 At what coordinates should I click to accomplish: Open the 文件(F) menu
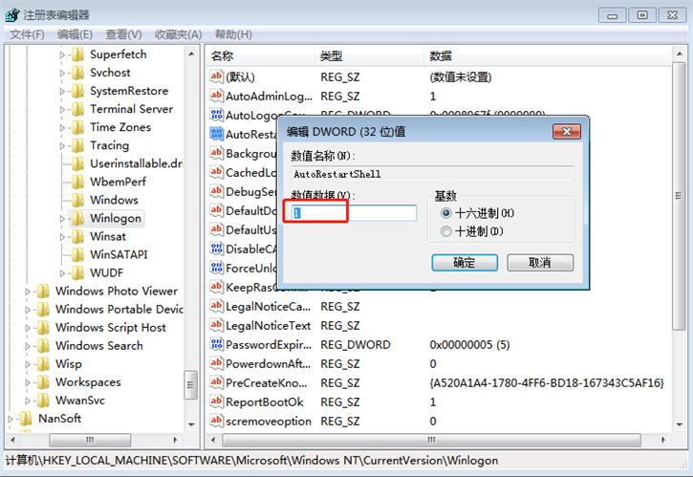[x=27, y=34]
